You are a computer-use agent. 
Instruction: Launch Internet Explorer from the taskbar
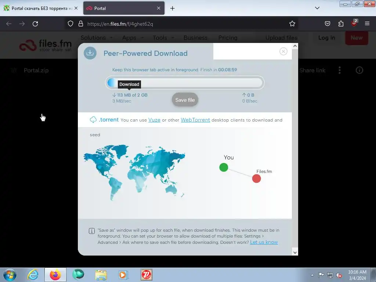pos(33,275)
